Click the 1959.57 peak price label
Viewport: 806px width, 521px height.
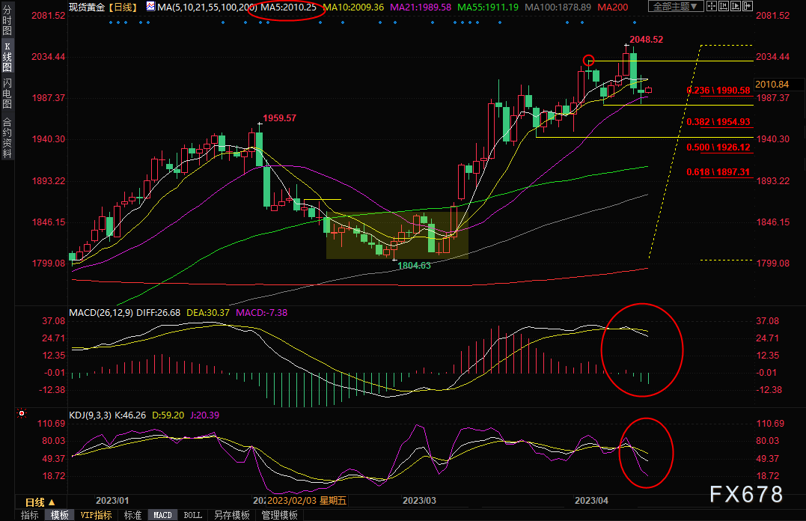[280, 118]
